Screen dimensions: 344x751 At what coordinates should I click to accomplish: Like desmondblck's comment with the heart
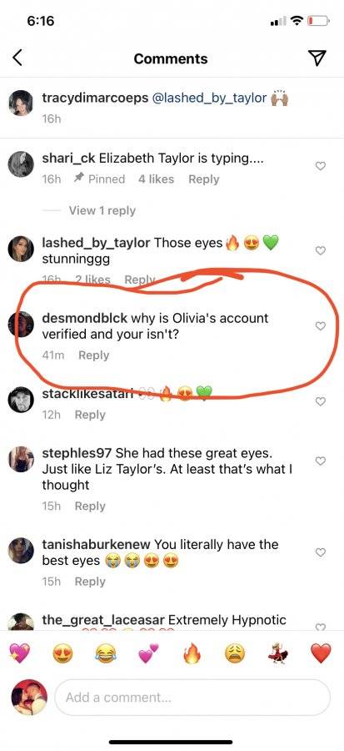[x=321, y=326]
